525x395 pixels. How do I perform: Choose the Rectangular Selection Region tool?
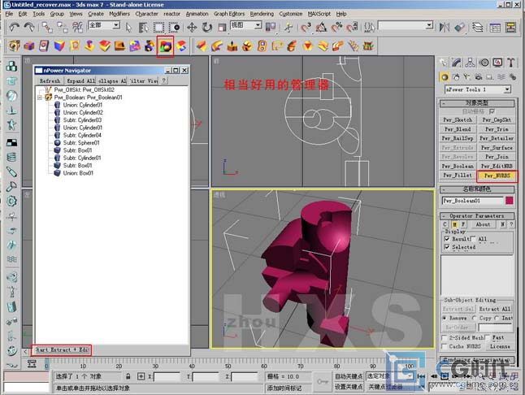[x=158, y=27]
